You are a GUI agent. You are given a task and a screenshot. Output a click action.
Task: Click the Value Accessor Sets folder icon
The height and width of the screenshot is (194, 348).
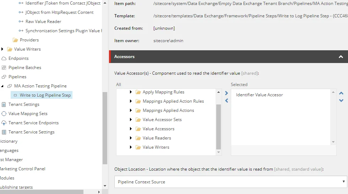(138, 120)
